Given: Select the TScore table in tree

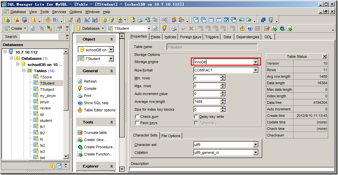Looking at the screenshot, I should point(46,77).
